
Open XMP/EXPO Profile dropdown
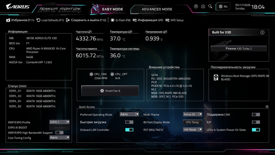point(59,122)
